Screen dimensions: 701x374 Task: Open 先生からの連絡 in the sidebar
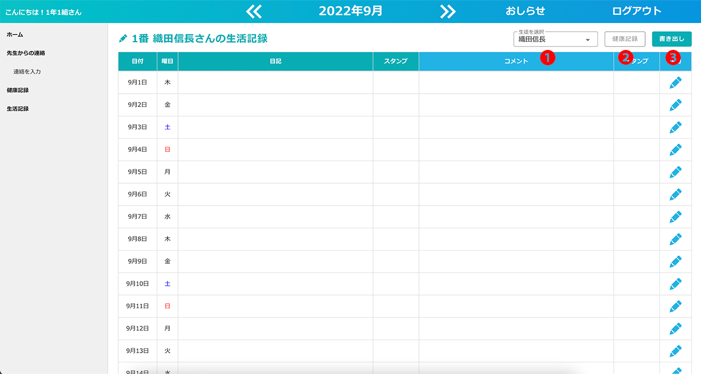(26, 53)
